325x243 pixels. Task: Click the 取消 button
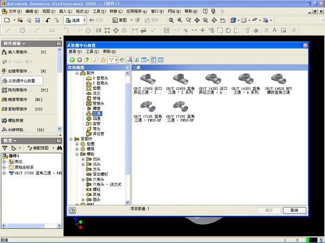point(295,211)
